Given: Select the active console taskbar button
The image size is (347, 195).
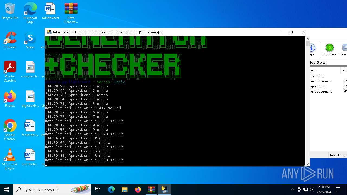Looking at the screenshot, I should [165, 190].
